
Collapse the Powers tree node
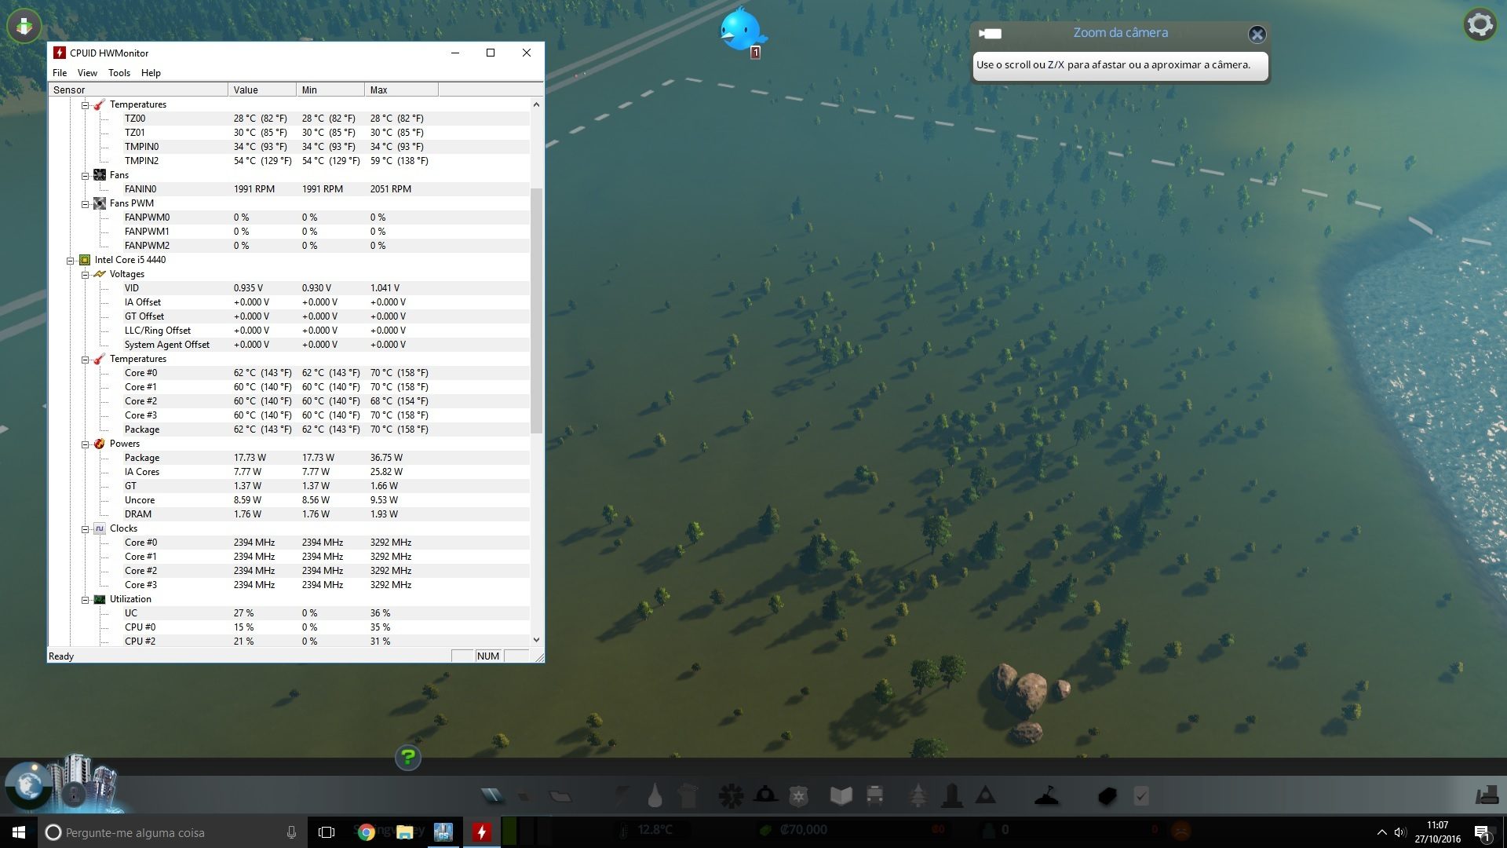(85, 444)
